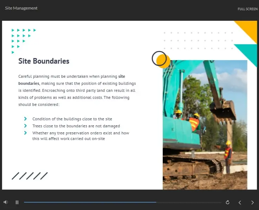The width and height of the screenshot is (259, 210).
Task: Switch the player to FULL SCREEN
Action: coord(247,9)
